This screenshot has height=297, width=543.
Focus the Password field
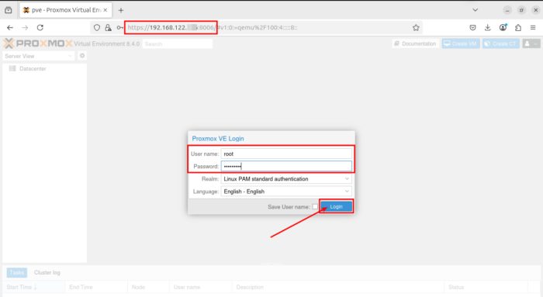tap(286, 166)
